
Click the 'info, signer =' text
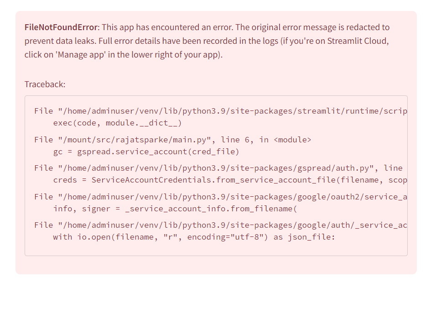[87, 209]
